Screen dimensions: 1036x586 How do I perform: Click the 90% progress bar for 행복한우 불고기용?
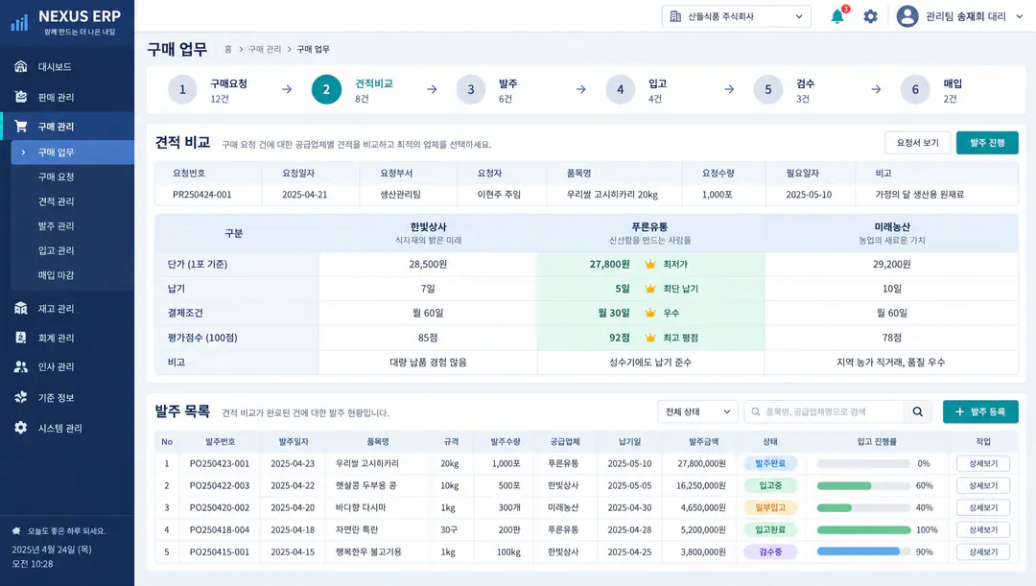coord(863,551)
